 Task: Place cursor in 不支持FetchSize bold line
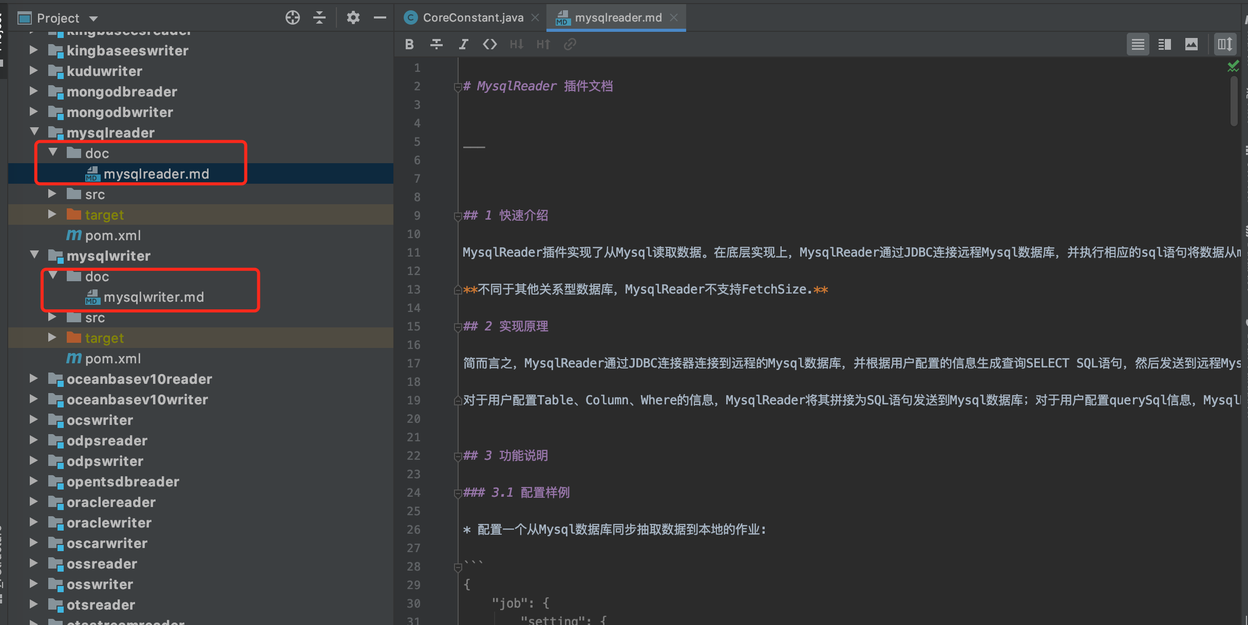pos(646,290)
